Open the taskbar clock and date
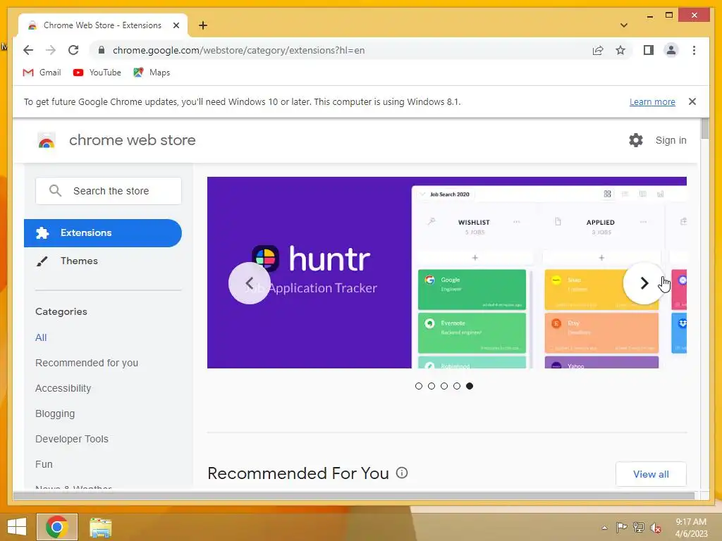The image size is (722, 541). (x=691, y=528)
